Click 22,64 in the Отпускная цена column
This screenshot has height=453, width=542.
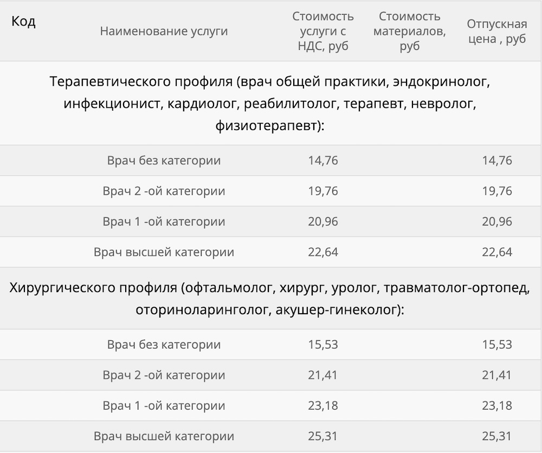[497, 252]
